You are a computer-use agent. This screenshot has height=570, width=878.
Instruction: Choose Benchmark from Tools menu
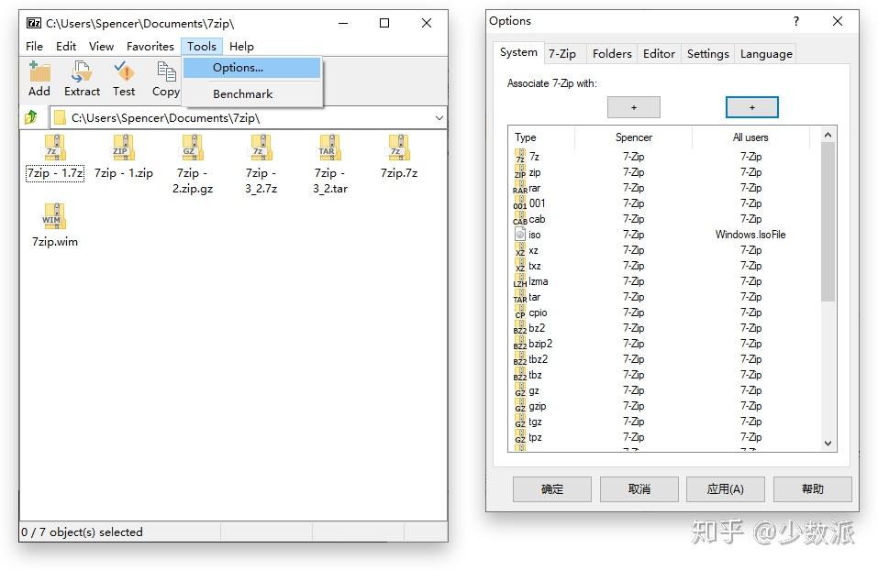[251, 94]
